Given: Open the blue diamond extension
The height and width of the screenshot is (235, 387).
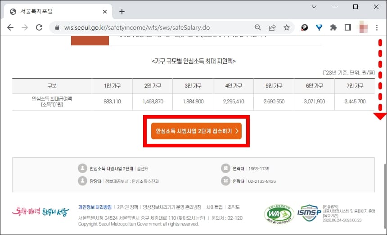Looking at the screenshot, I should point(319,27).
